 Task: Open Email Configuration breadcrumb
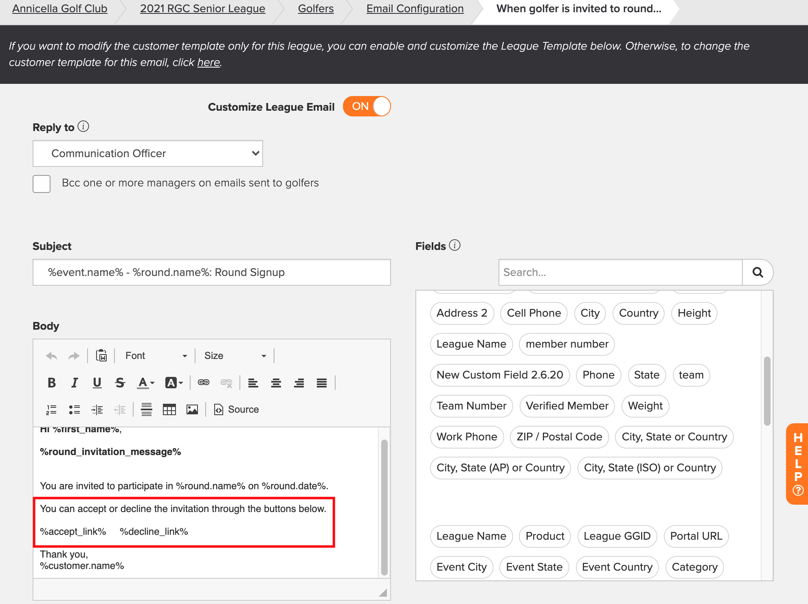pos(415,9)
